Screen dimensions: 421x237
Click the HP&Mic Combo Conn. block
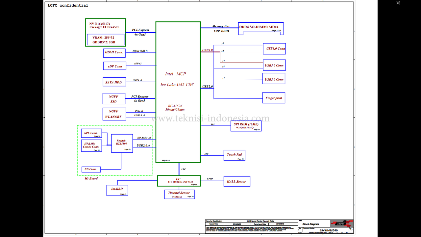[x=91, y=145]
